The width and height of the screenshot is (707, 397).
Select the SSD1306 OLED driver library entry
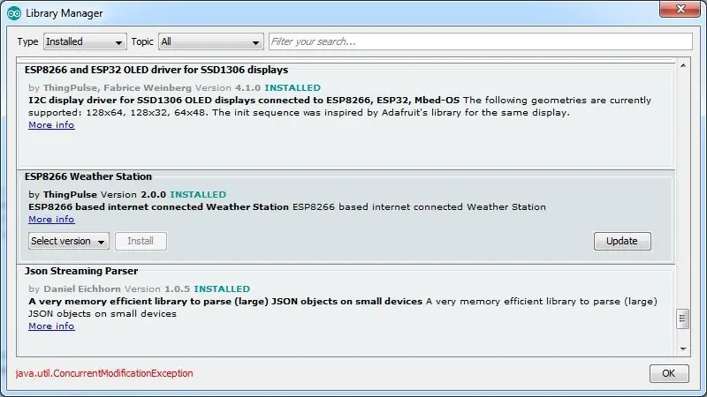[x=346, y=114]
